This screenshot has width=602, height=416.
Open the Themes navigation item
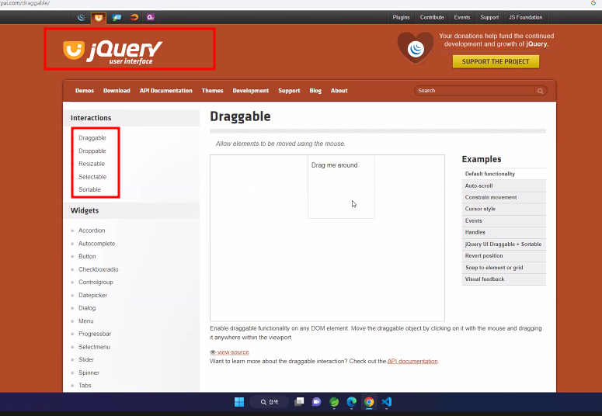(x=212, y=91)
